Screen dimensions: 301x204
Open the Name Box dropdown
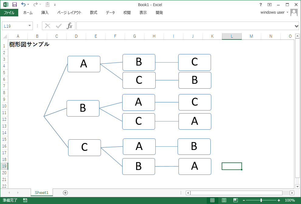tap(30, 26)
